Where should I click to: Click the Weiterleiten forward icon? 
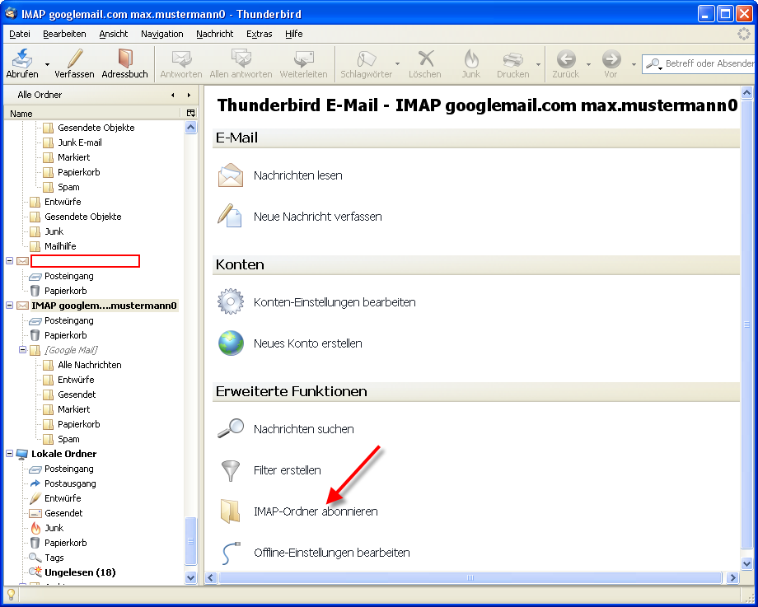(303, 59)
